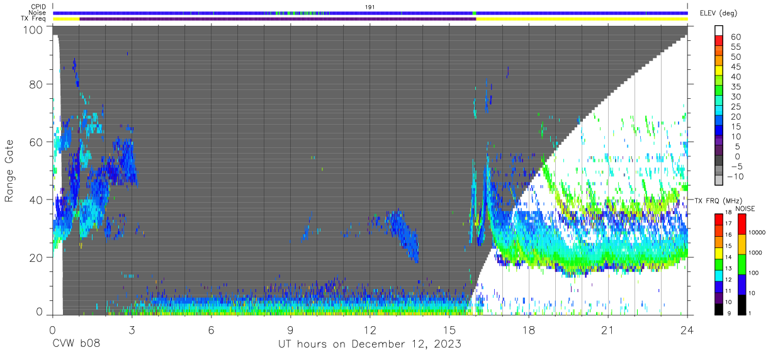Click the CVW b08 radar beam label

(x=76, y=344)
